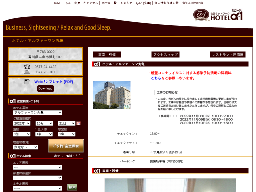Click the parking text 提携駐車場（有料500円）
This screenshot has height=192, width=256.
click(167, 161)
